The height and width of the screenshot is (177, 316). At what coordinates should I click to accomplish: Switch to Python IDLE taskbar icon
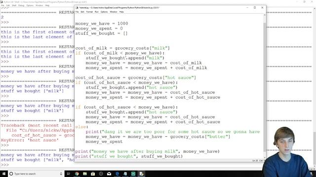[141, 174]
